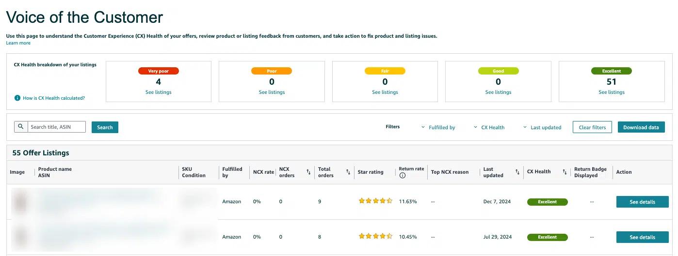Click Total orders value 8

(x=320, y=237)
